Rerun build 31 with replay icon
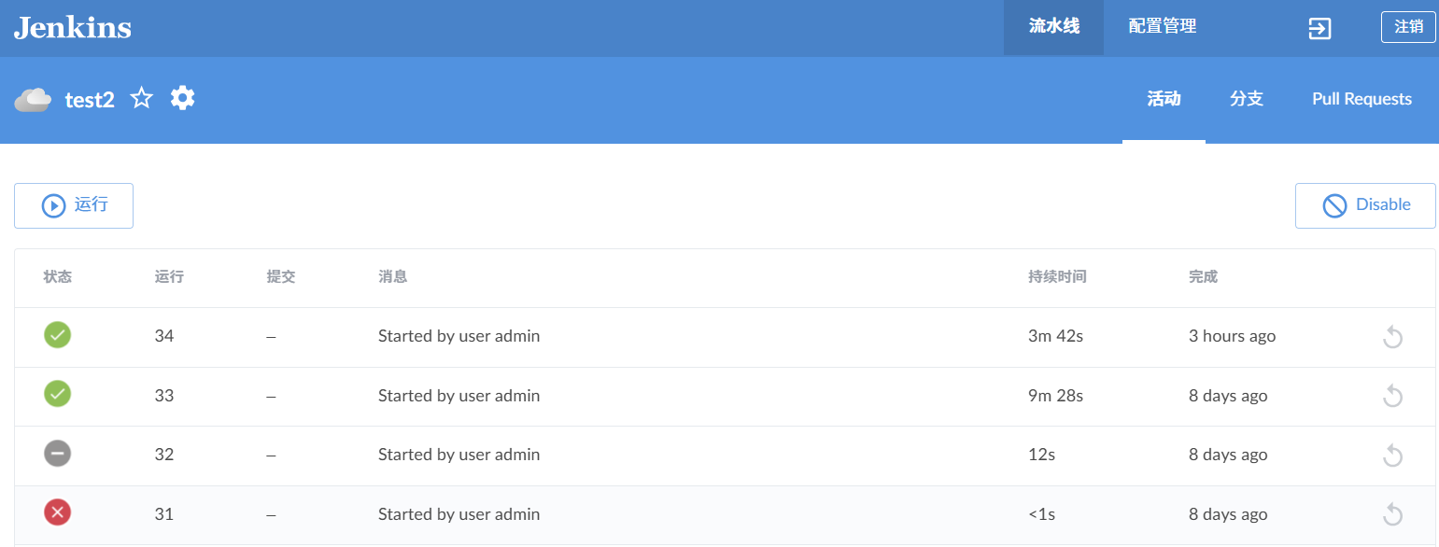The height and width of the screenshot is (547, 1439). [1392, 514]
